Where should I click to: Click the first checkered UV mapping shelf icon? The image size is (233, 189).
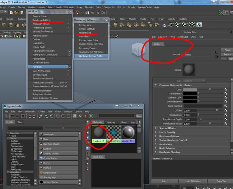tap(170, 25)
